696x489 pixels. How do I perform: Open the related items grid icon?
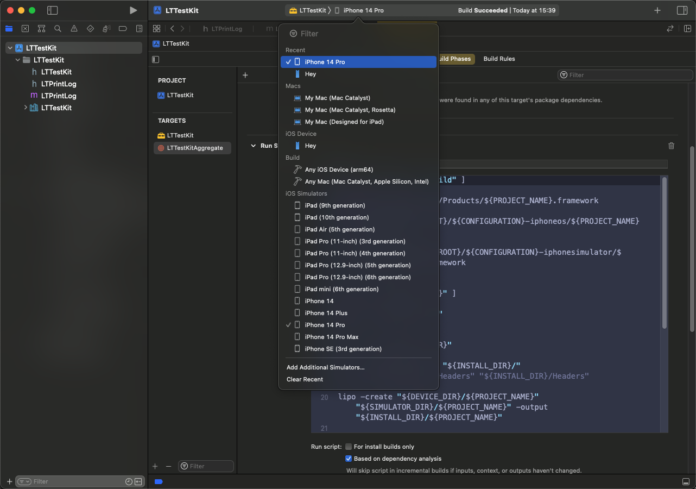point(156,29)
